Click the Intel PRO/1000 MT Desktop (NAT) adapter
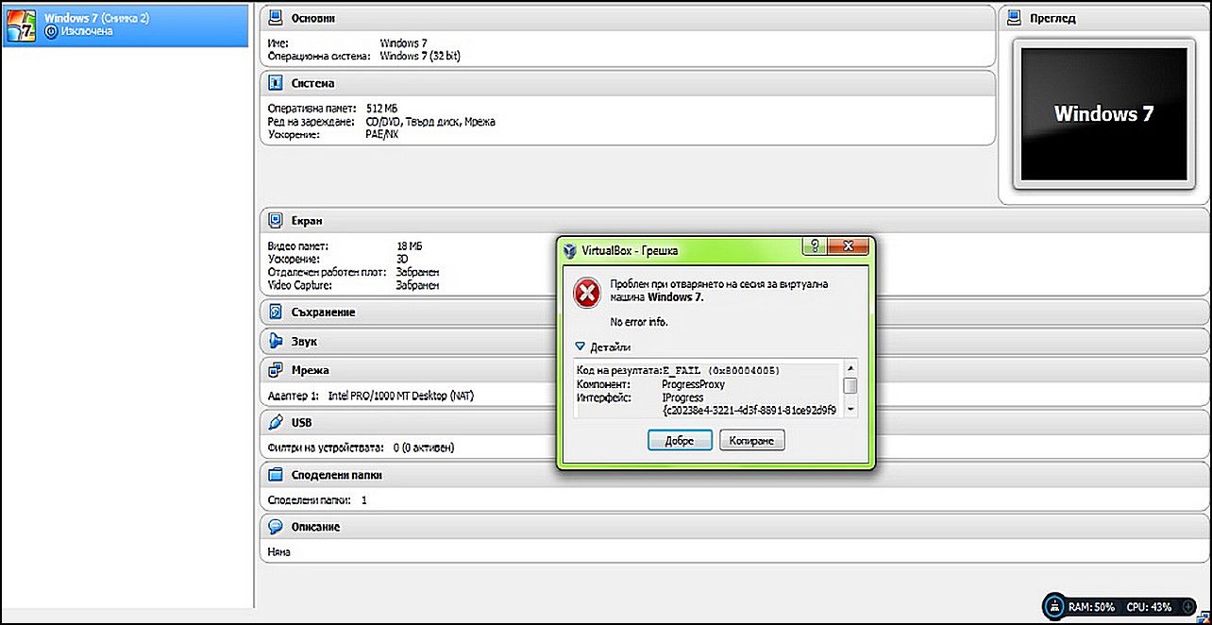 tap(400, 396)
